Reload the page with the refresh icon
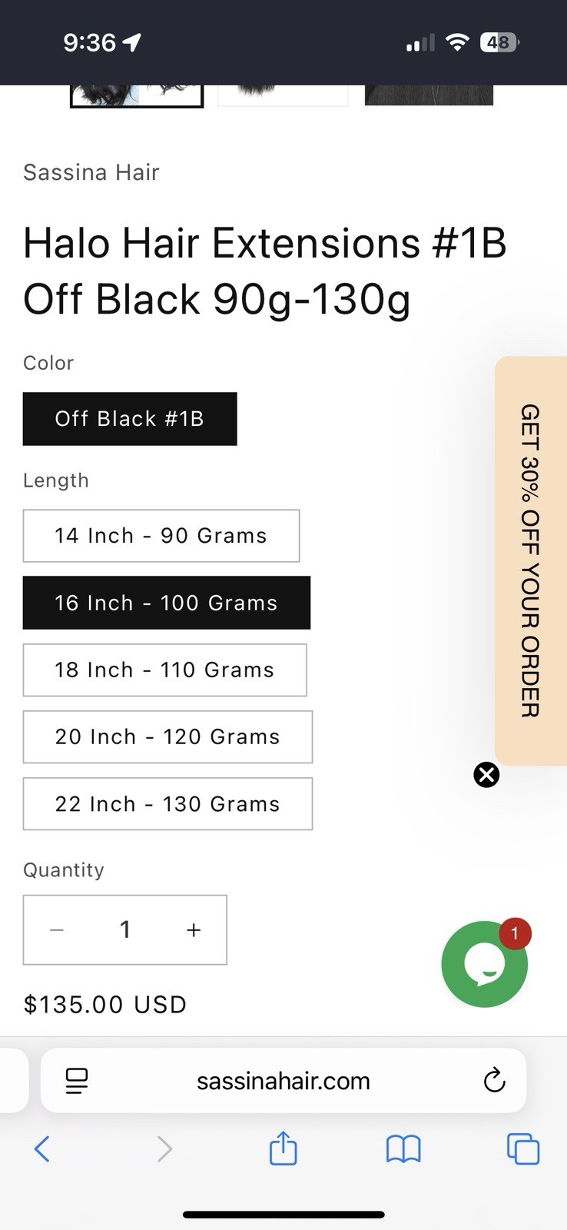Viewport: 567px width, 1230px height. [x=494, y=1080]
